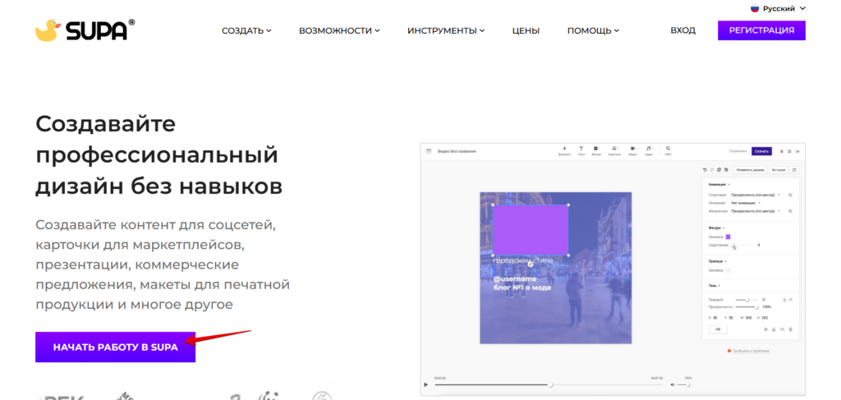Click the Скачать download button in preview

click(761, 151)
